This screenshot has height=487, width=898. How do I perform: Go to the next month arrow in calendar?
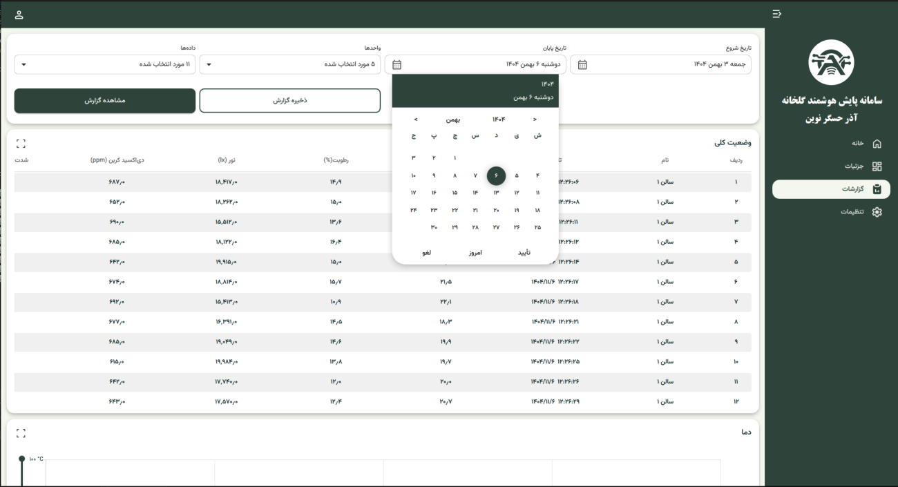(x=416, y=120)
